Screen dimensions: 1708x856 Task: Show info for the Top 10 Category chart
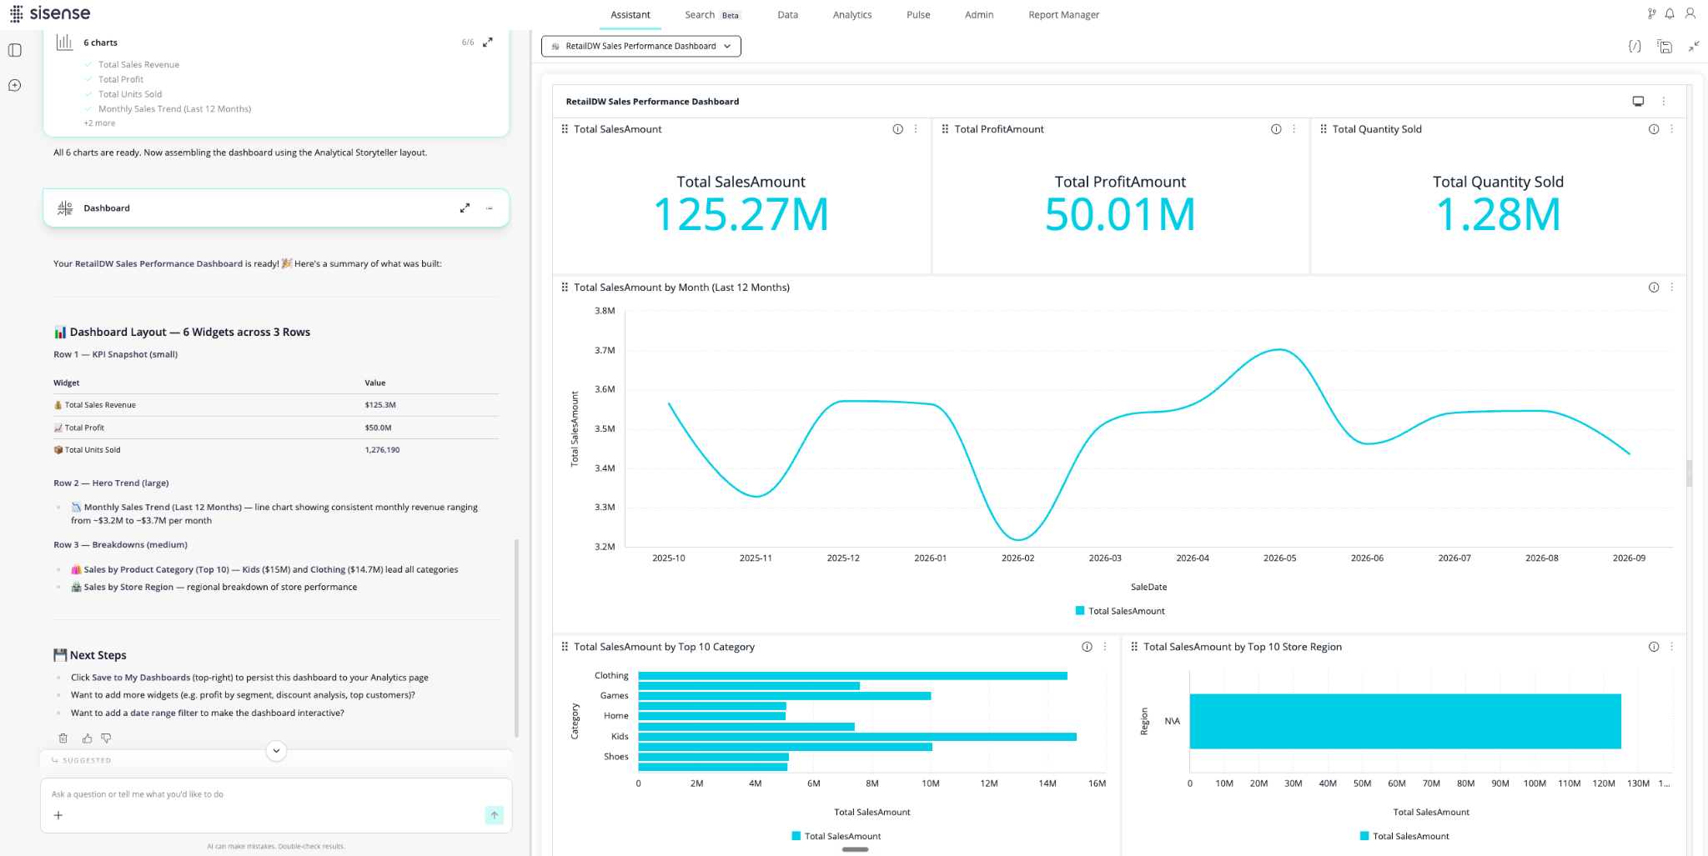click(x=1088, y=647)
